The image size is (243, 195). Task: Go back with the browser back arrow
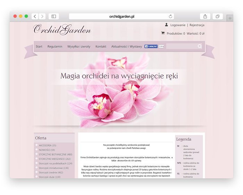coord(35,16)
